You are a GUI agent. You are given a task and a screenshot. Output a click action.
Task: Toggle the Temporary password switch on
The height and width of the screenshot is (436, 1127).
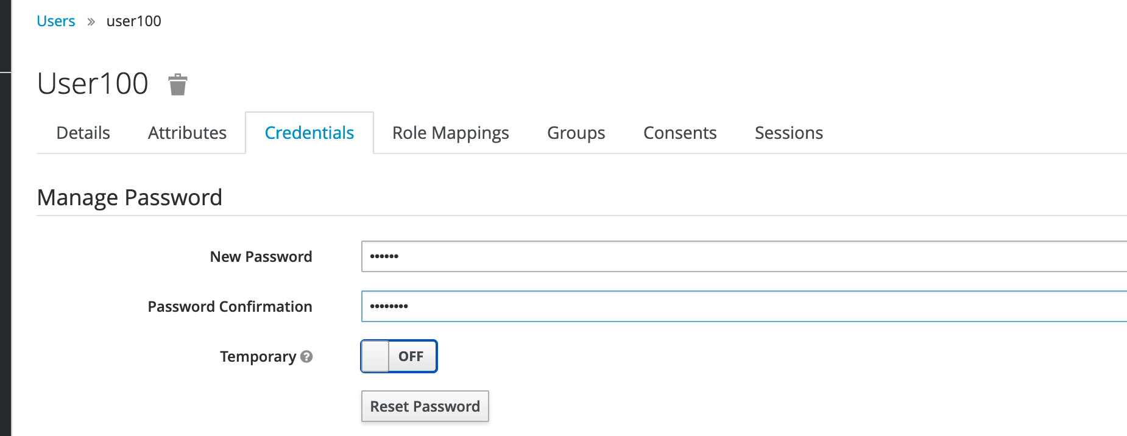click(398, 356)
